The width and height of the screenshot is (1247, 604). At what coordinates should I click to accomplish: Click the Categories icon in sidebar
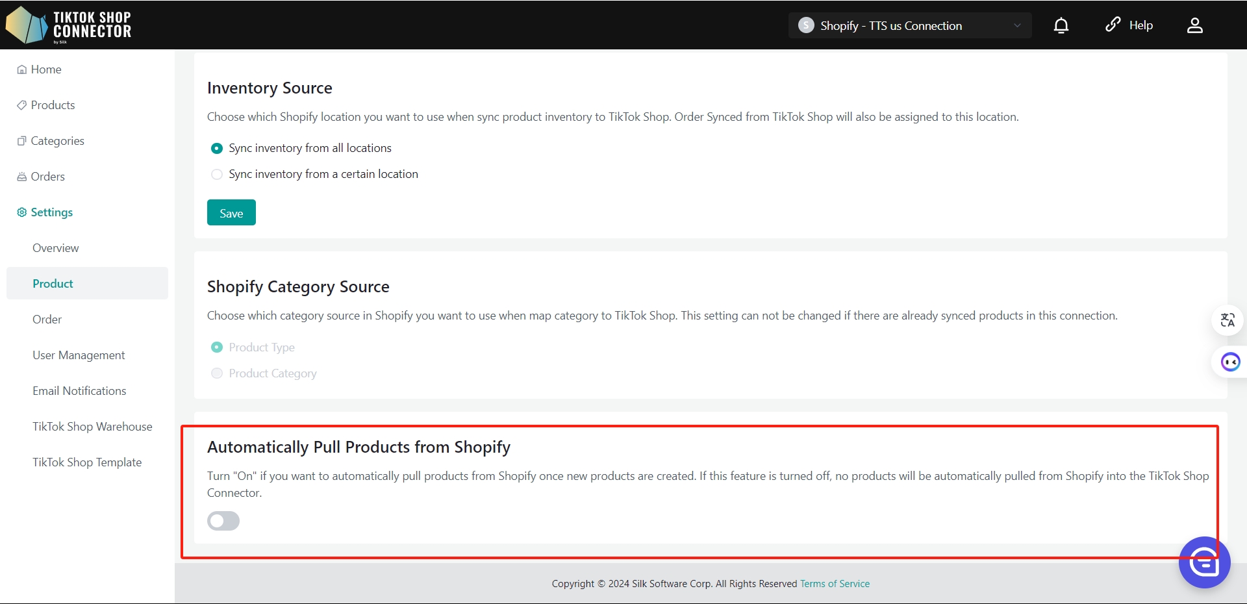(x=22, y=141)
